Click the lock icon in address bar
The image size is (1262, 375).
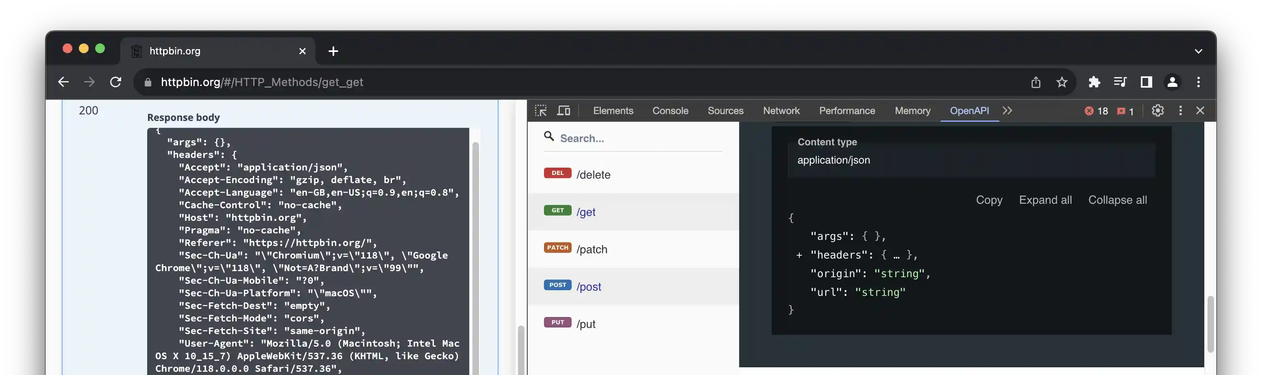click(x=148, y=82)
